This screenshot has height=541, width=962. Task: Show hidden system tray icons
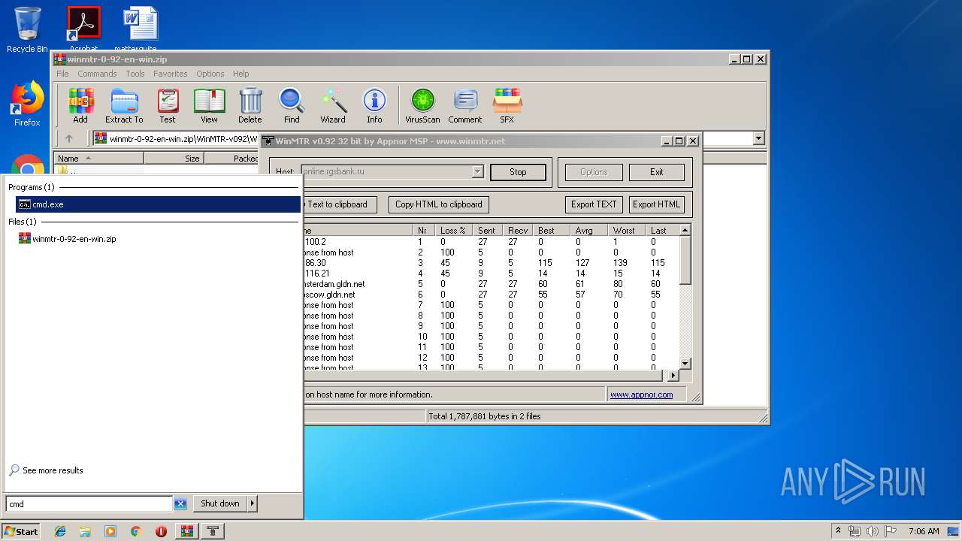coord(838,531)
